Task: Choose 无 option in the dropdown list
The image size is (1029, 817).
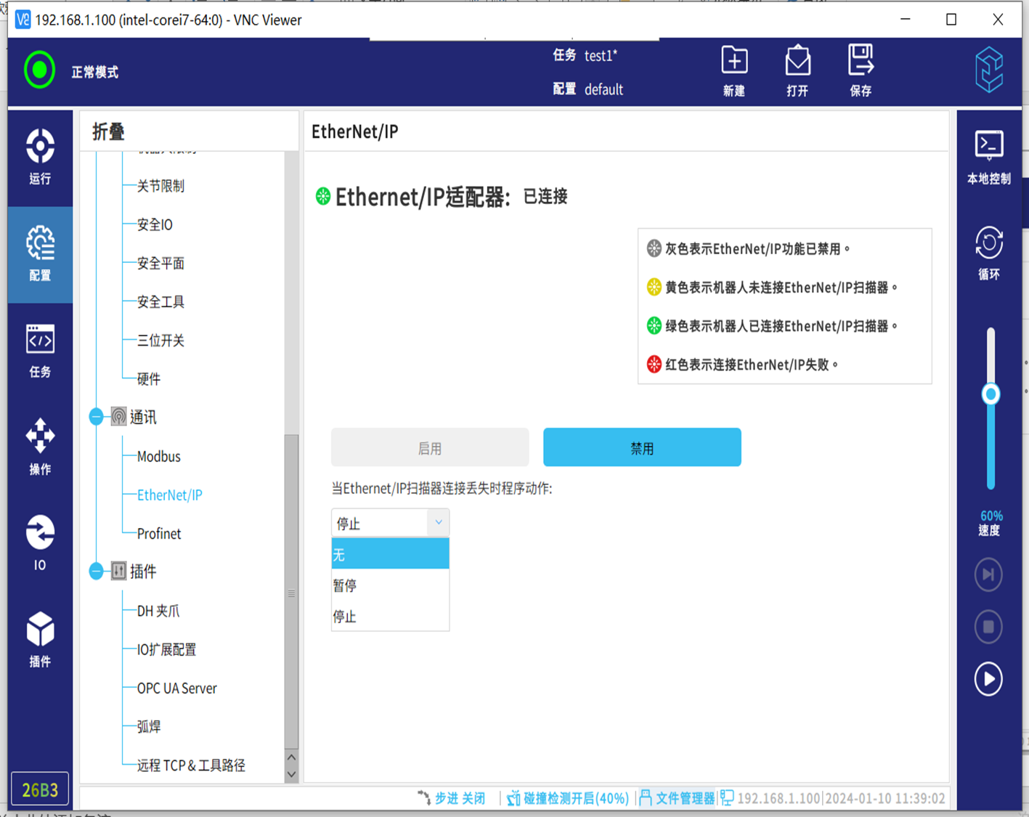Action: click(x=390, y=555)
